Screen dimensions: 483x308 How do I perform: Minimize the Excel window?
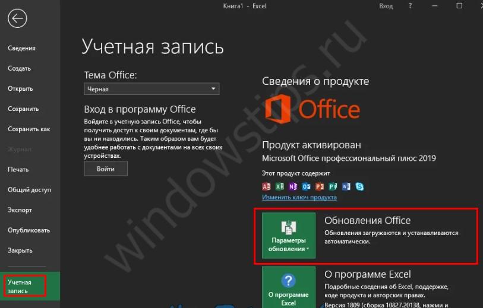(x=435, y=6)
